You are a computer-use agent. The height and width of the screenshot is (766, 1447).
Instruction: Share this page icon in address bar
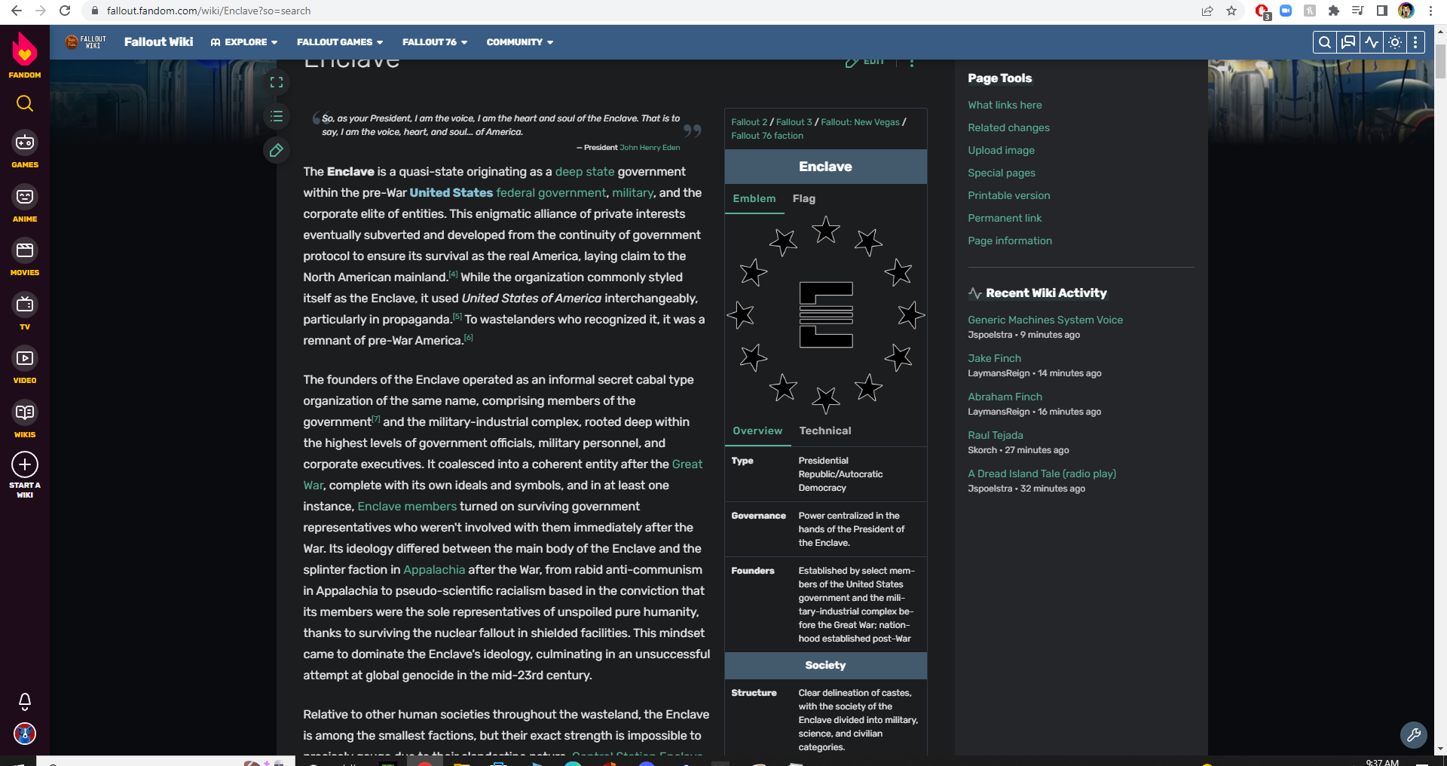pyautogui.click(x=1207, y=11)
